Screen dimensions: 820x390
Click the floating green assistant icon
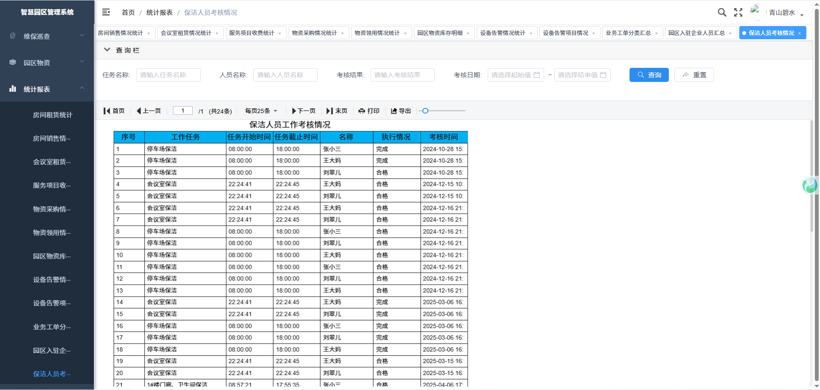tap(810, 185)
